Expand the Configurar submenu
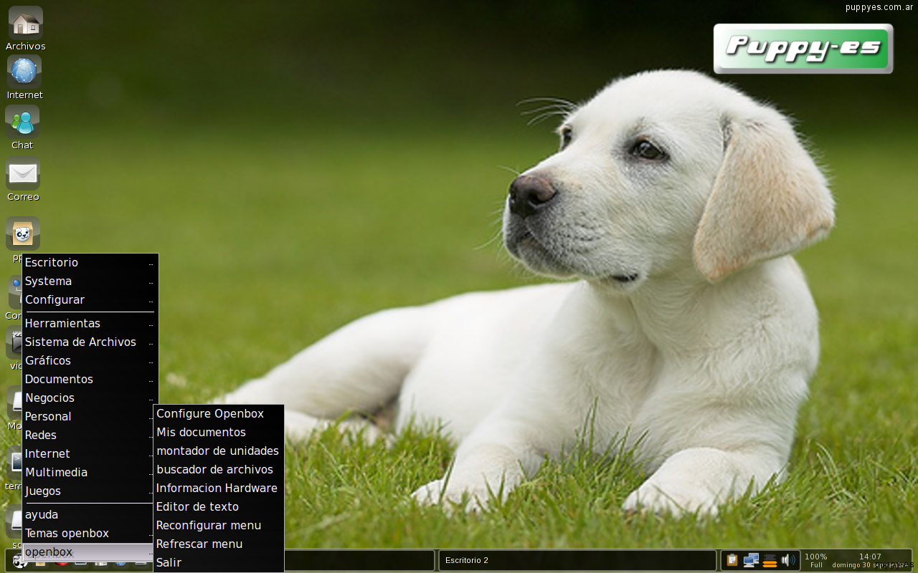Screen dimensions: 918x573 pos(90,300)
